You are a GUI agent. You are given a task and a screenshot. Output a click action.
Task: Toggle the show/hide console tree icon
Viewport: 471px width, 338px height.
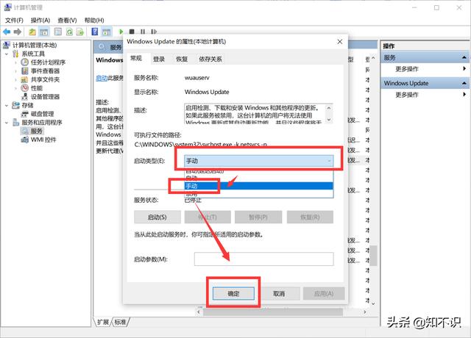[x=44, y=32]
